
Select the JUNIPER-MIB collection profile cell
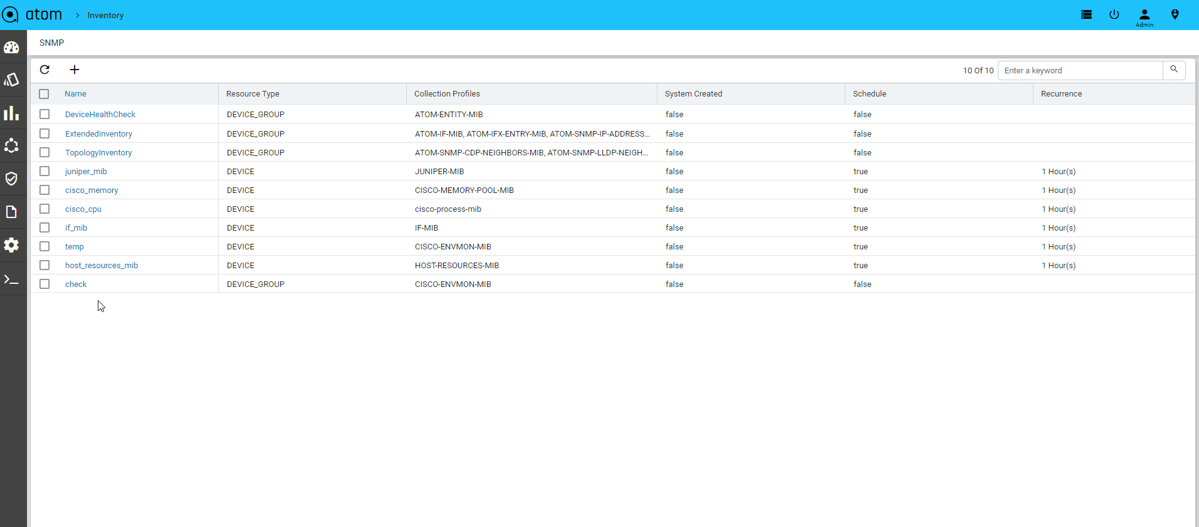coord(439,172)
